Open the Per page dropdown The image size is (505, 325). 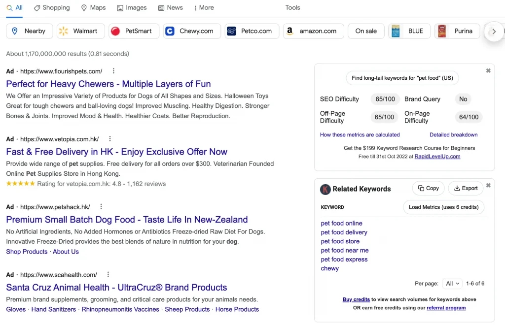pyautogui.click(x=452, y=284)
